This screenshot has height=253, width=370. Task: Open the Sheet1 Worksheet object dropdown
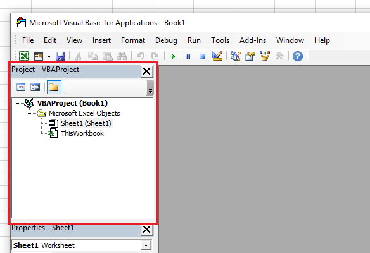(x=146, y=245)
